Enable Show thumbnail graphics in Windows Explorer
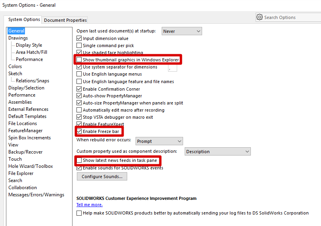Image resolution: width=321 pixels, height=226 pixels. point(79,60)
